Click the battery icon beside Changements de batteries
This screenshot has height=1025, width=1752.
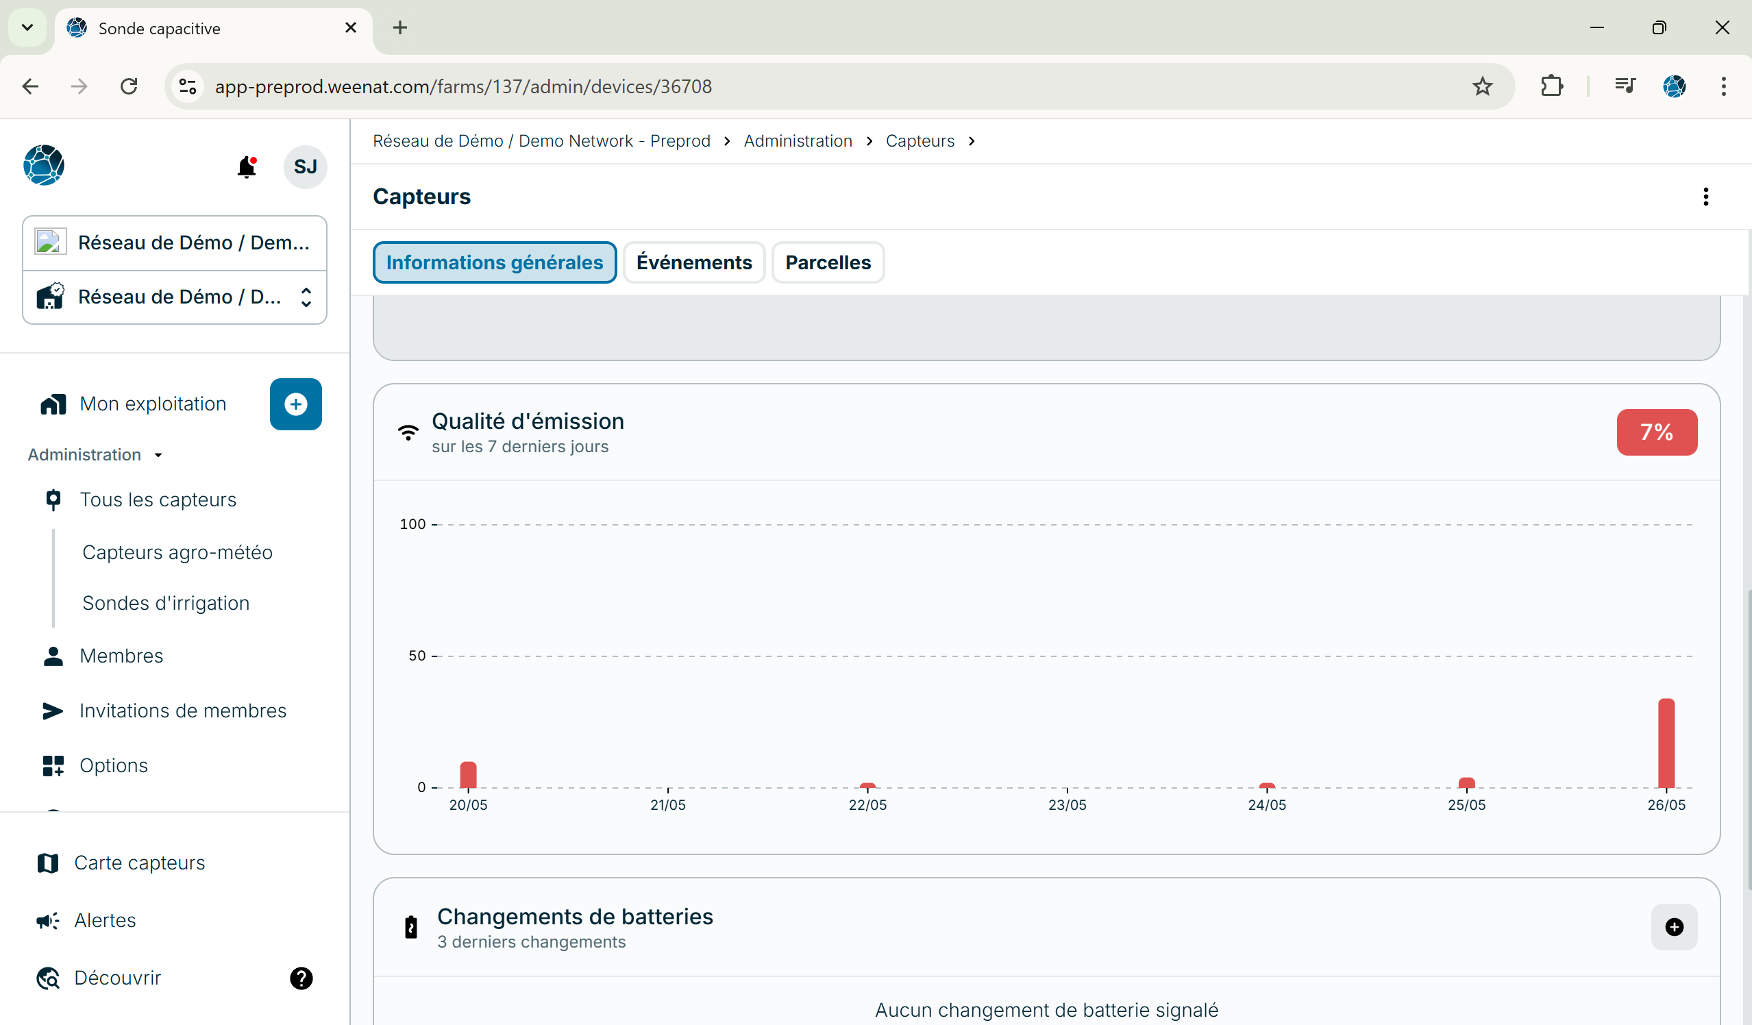(x=411, y=928)
